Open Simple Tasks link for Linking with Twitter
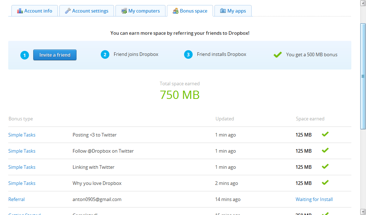The height and width of the screenshot is (215, 366). point(22,167)
